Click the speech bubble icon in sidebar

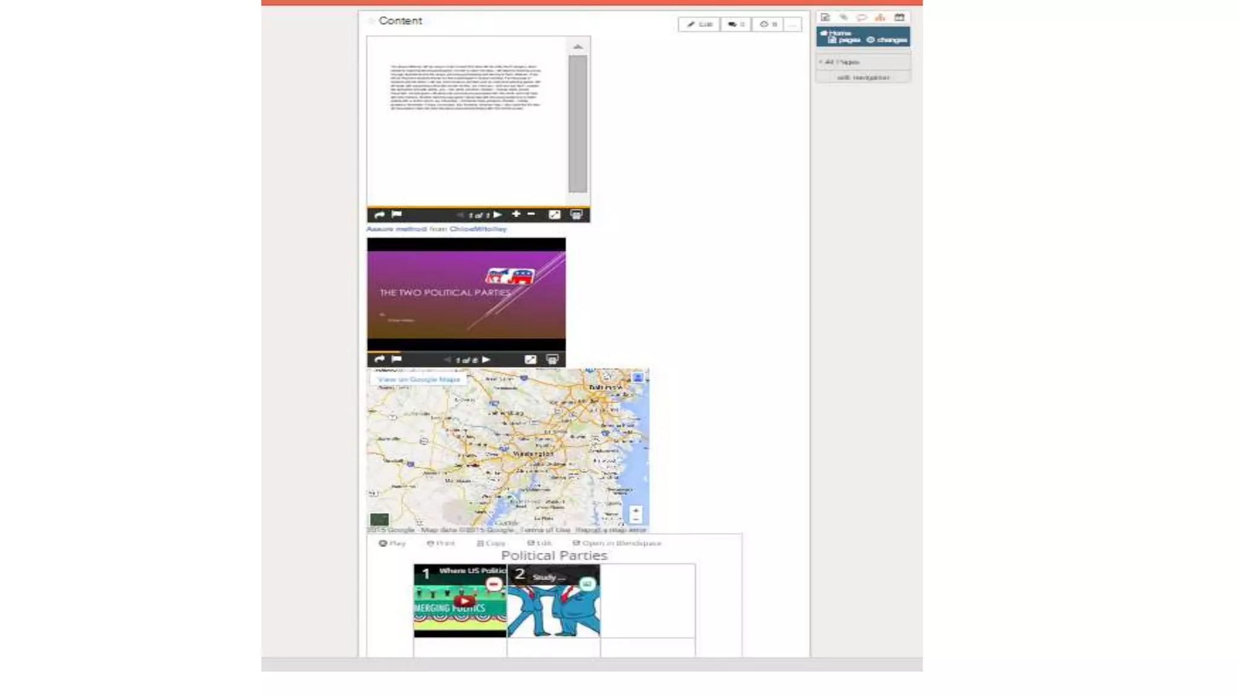pyautogui.click(x=861, y=17)
